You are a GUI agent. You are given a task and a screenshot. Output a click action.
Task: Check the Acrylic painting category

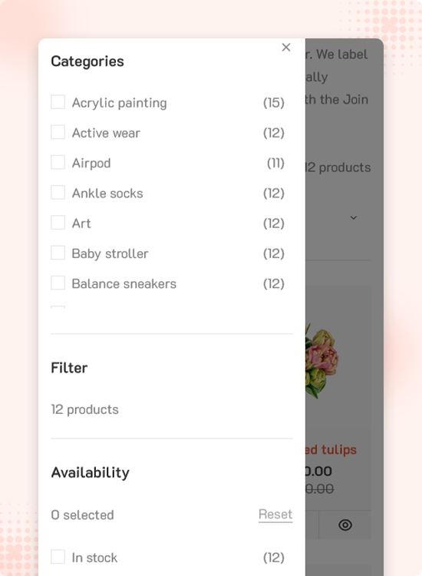pyautogui.click(x=58, y=102)
